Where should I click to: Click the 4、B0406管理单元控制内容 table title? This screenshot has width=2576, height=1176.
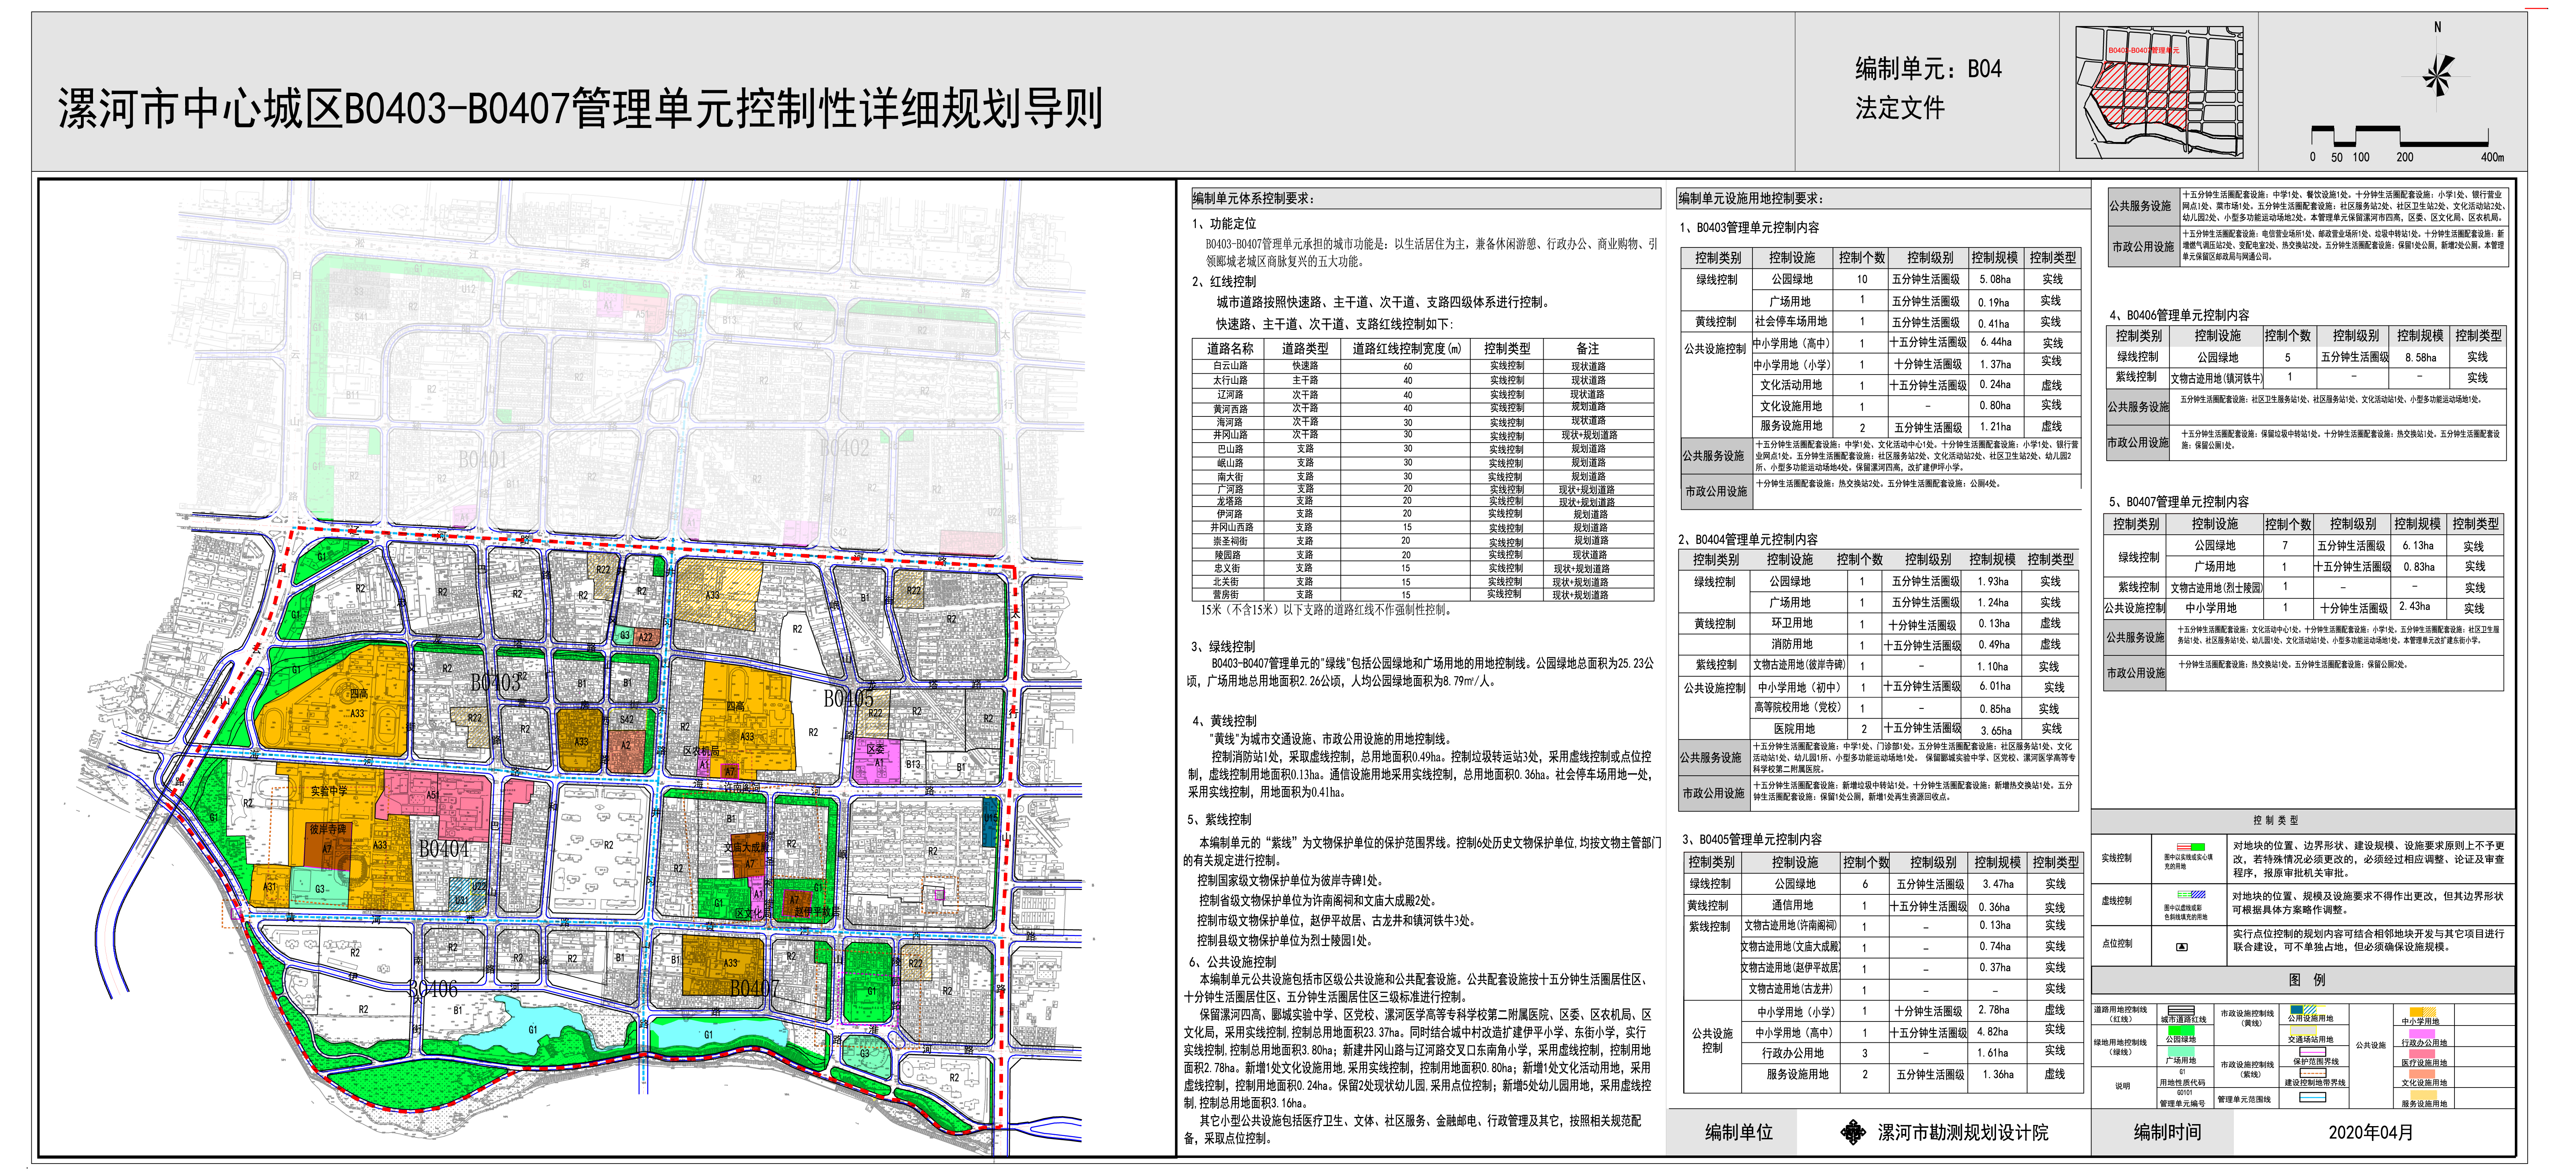tap(2179, 315)
